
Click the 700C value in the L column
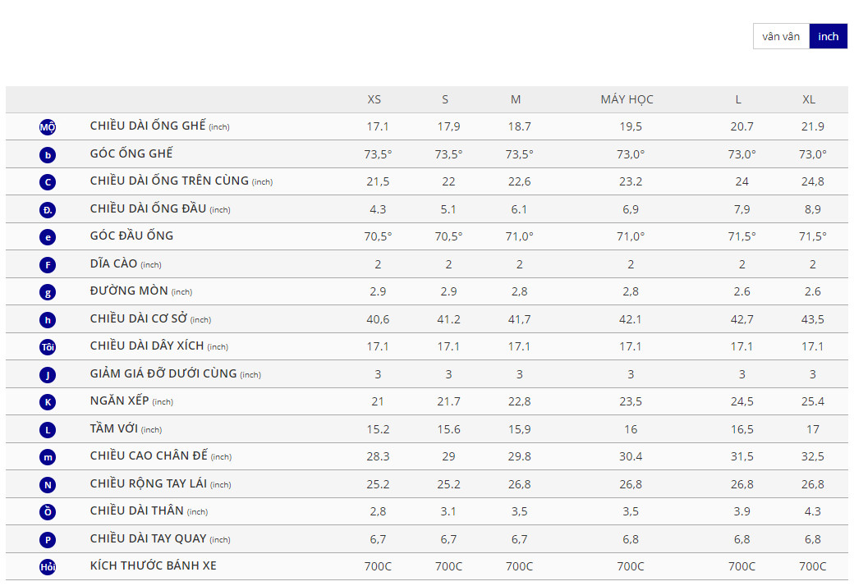click(742, 566)
